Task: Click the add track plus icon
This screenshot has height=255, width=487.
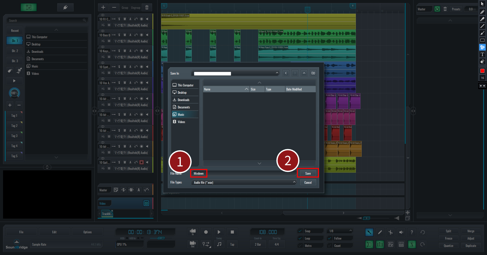Action: [103, 8]
